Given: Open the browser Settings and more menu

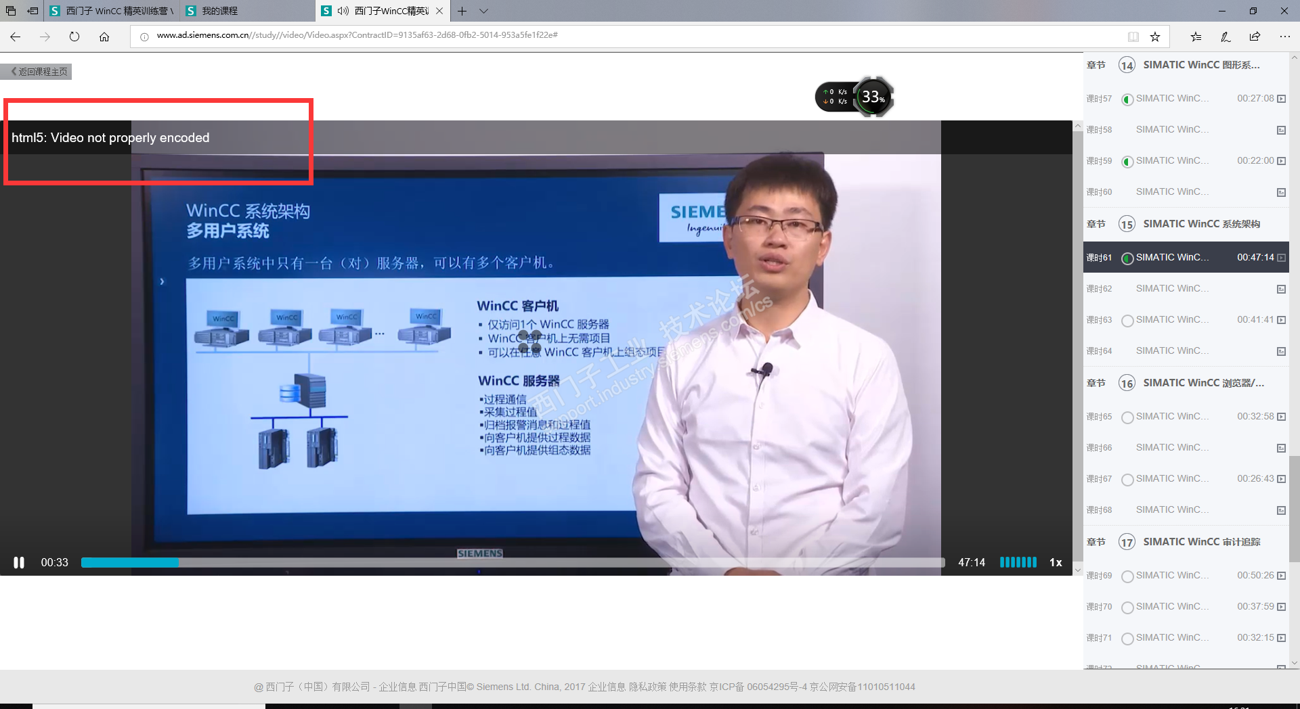Looking at the screenshot, I should (1284, 37).
